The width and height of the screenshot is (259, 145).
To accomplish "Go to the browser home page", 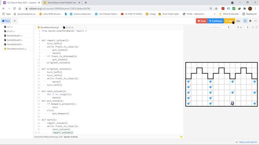I will coord(20,8).
